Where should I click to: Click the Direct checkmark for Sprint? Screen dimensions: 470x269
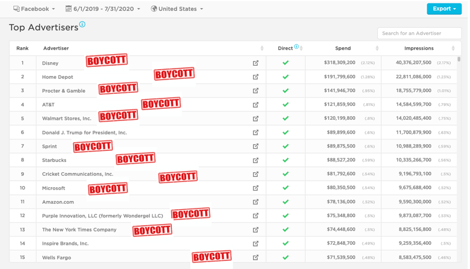coord(285,146)
